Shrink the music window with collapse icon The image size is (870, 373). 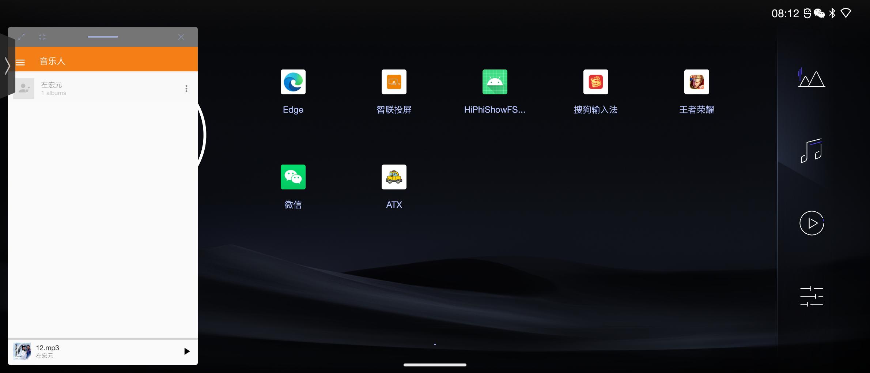coord(42,37)
